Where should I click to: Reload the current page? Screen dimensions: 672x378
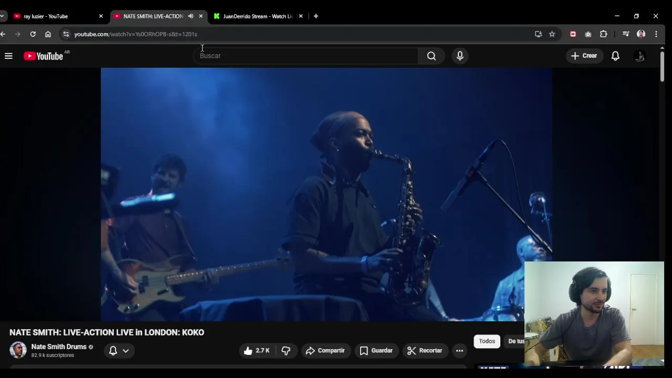coord(33,34)
